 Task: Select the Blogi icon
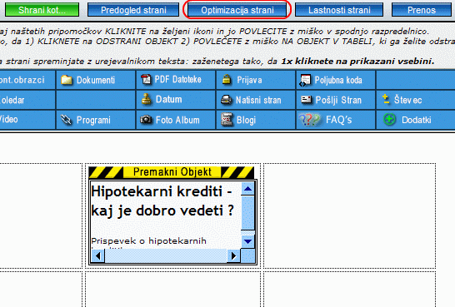tap(227, 119)
